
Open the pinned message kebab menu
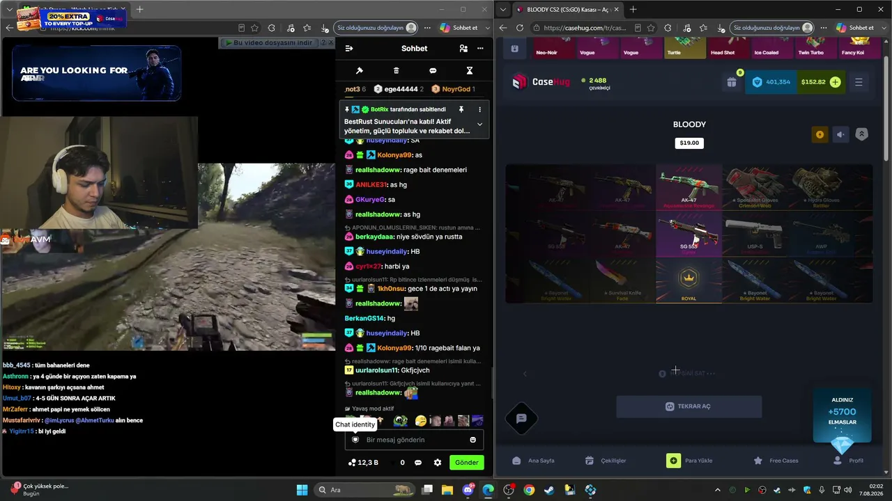[479, 109]
